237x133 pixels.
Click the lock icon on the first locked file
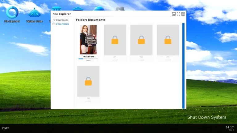(115, 40)
